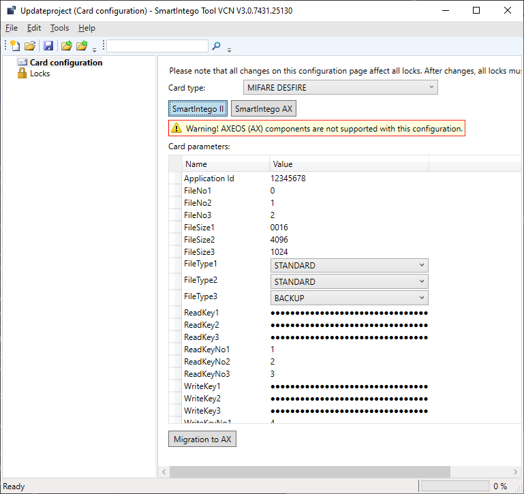524x494 pixels.
Task: Select the Locks padlock tree item
Action: (40, 74)
